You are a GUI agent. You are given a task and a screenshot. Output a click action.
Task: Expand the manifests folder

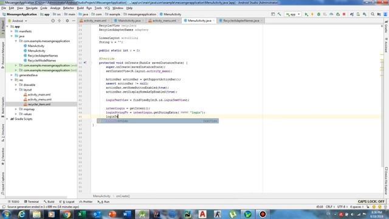pyautogui.click(x=12, y=31)
